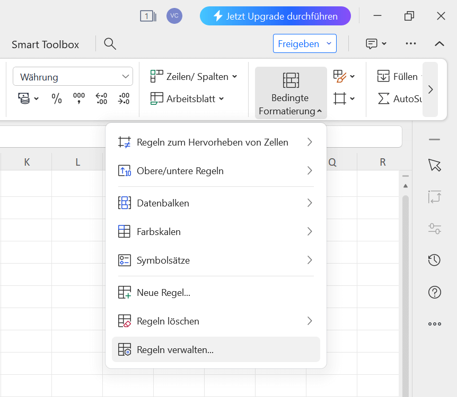Click Jetzt Upgrade durchführen button
Image resolution: width=457 pixels, height=397 pixels.
[275, 16]
